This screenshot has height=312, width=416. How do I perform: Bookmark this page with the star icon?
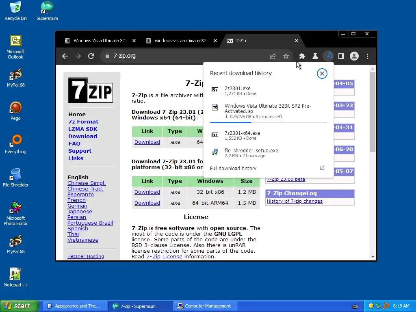[286, 56]
